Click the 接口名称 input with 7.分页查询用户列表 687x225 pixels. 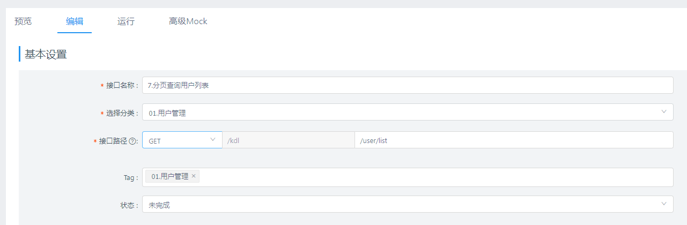408,85
